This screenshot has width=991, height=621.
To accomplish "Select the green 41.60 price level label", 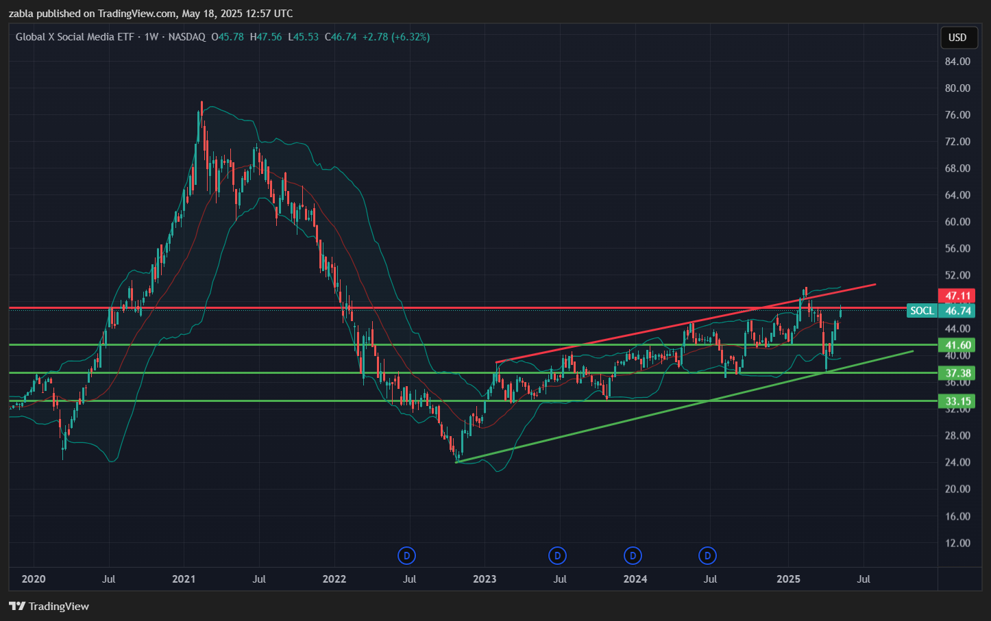I will click(957, 345).
